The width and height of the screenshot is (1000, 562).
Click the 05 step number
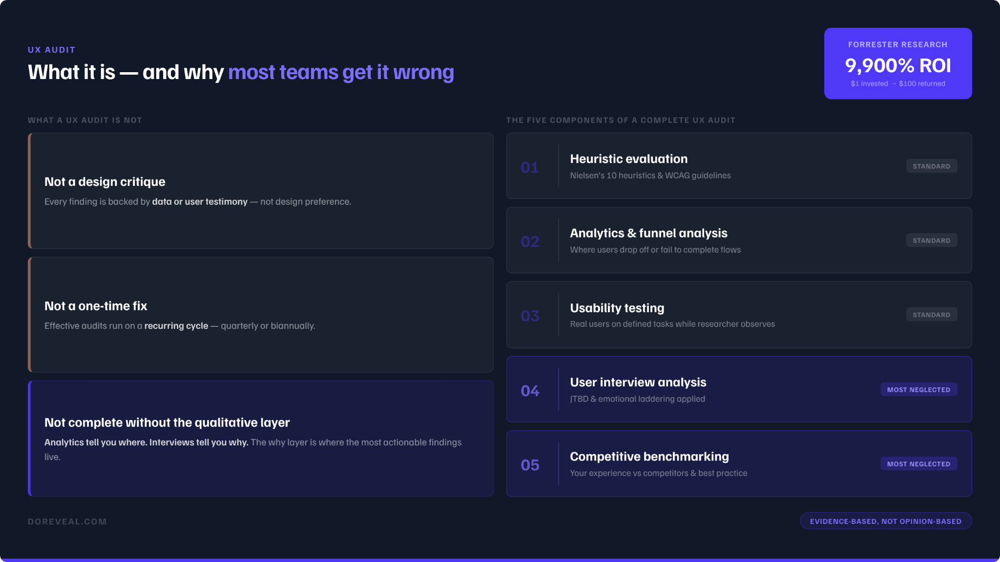[530, 465]
